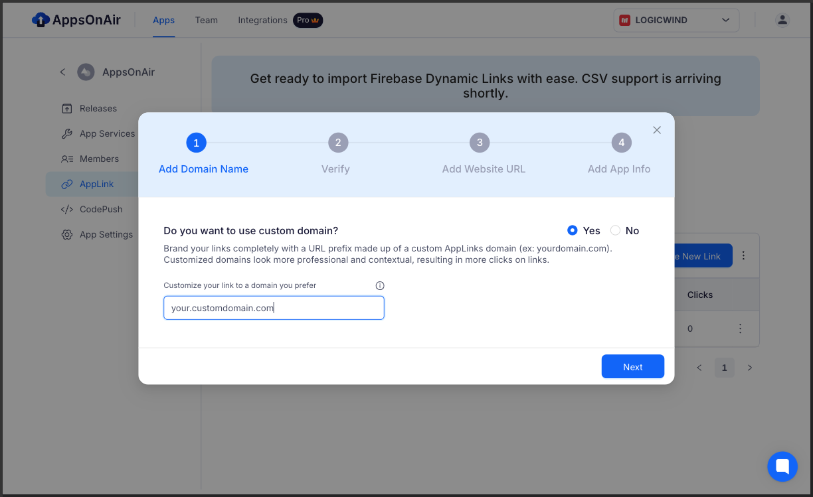
Task: Click the App Services wrench icon
Action: click(67, 133)
